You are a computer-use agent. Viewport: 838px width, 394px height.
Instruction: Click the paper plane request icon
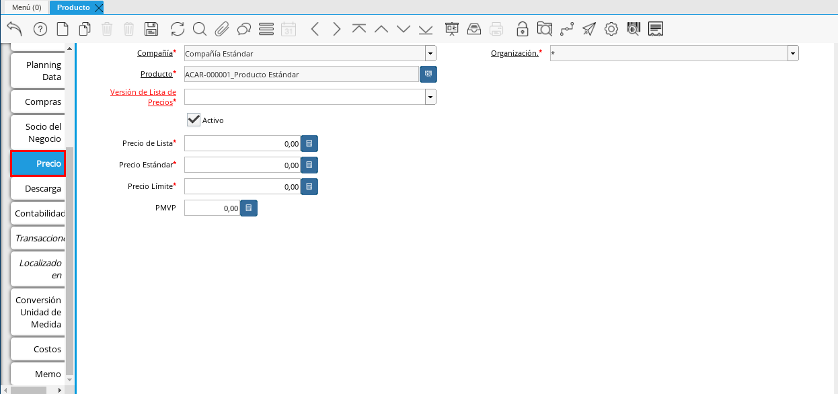[589, 29]
